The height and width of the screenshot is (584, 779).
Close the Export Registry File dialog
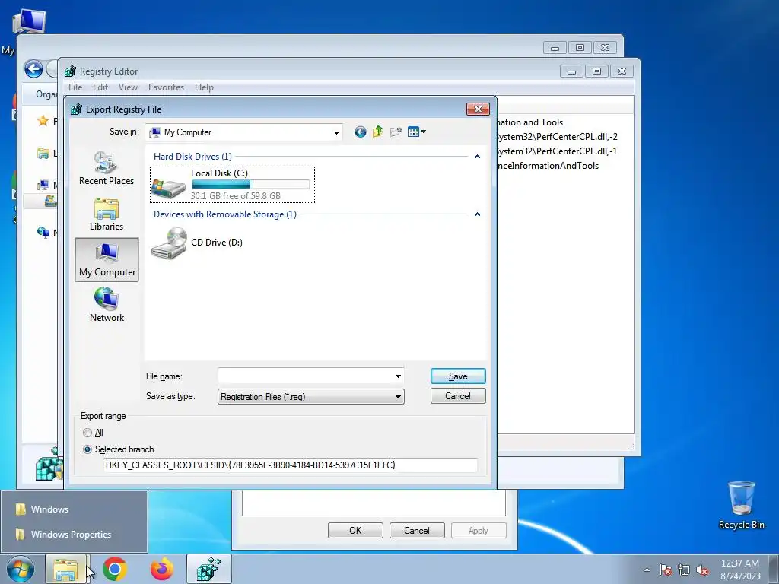click(478, 109)
